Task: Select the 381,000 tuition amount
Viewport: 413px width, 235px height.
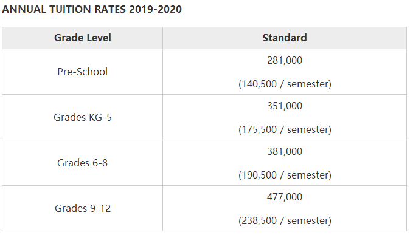Action: point(285,151)
